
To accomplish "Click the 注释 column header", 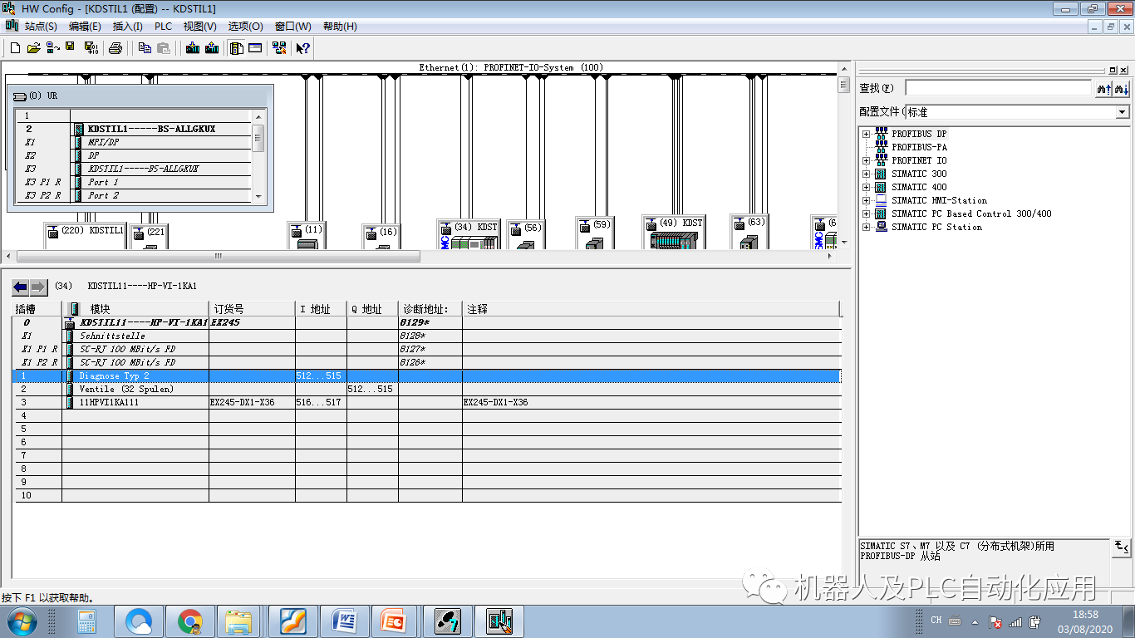I will [x=651, y=309].
